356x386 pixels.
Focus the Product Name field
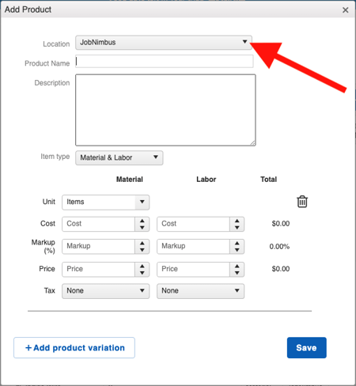coord(165,62)
